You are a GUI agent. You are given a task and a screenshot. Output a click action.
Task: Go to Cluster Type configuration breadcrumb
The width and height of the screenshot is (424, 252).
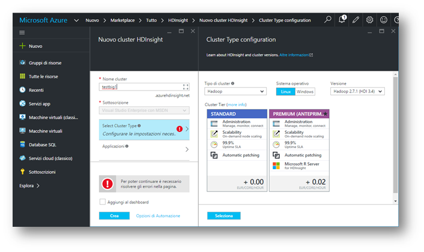[x=285, y=20]
